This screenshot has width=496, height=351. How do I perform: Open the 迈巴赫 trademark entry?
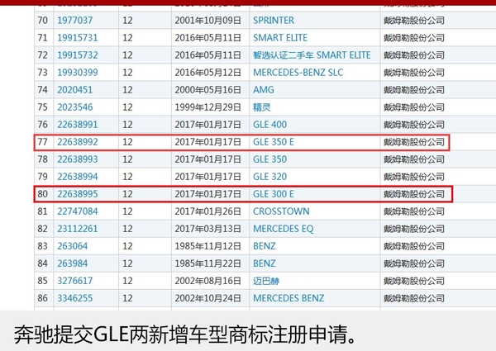pos(266,281)
